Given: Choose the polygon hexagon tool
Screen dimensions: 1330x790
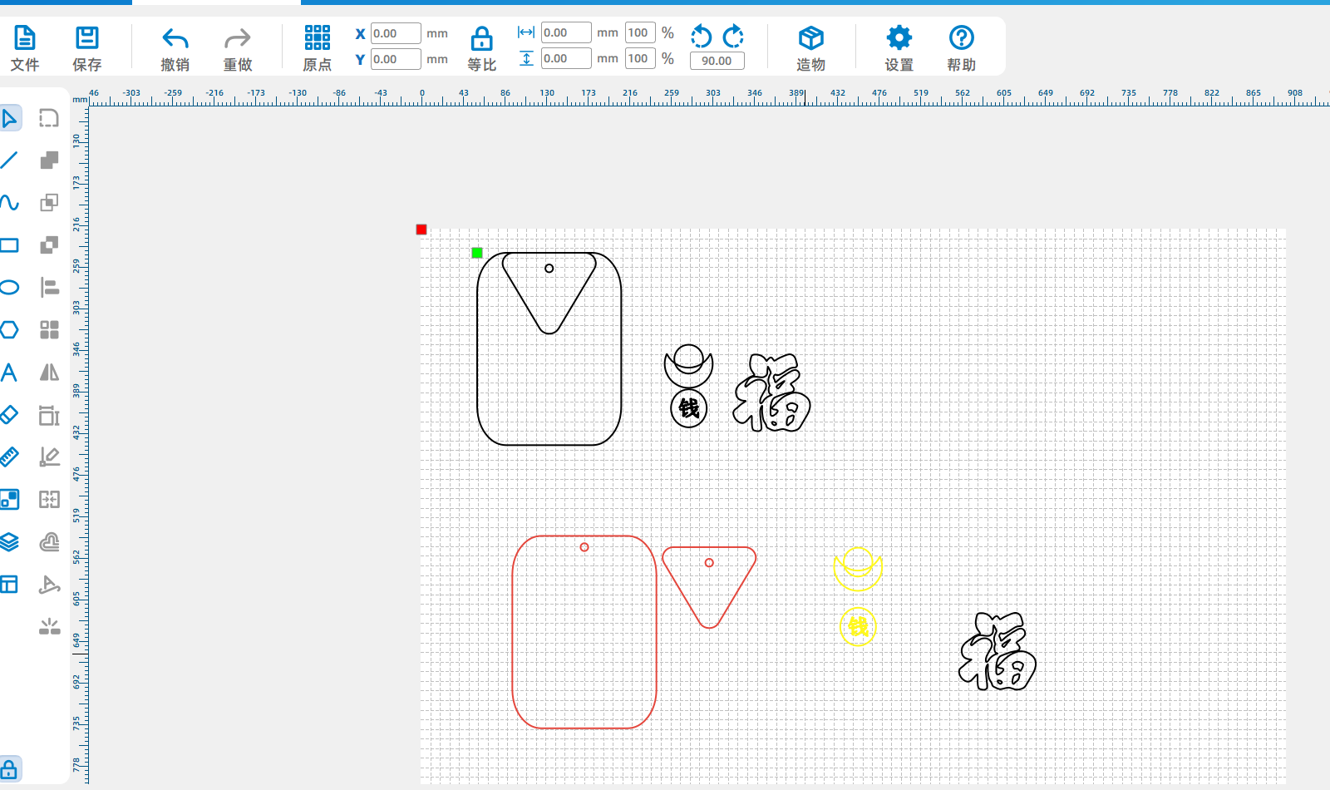Looking at the screenshot, I should 9,330.
